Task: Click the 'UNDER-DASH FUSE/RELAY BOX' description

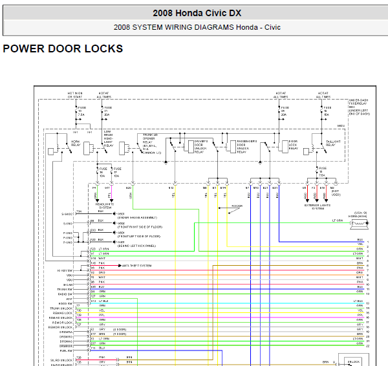Action: pyautogui.click(x=360, y=107)
